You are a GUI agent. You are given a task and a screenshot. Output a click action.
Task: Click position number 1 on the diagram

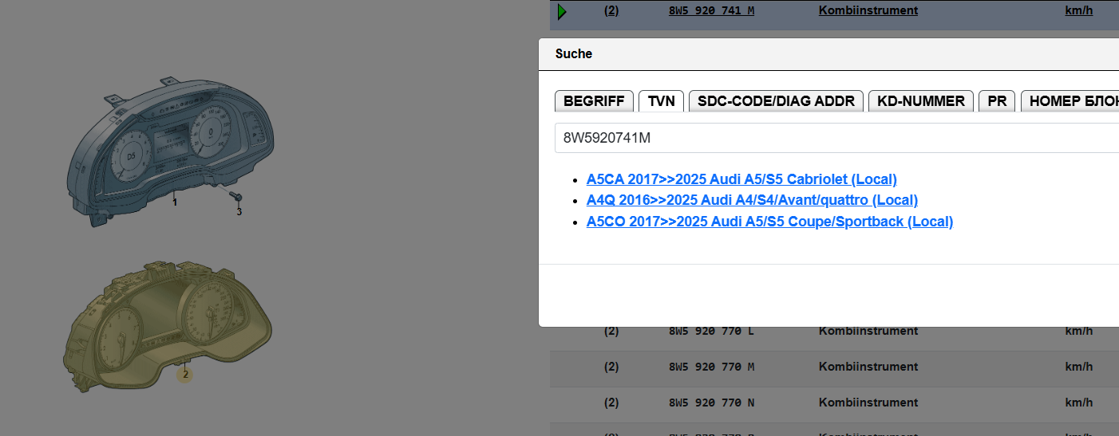[x=175, y=202]
